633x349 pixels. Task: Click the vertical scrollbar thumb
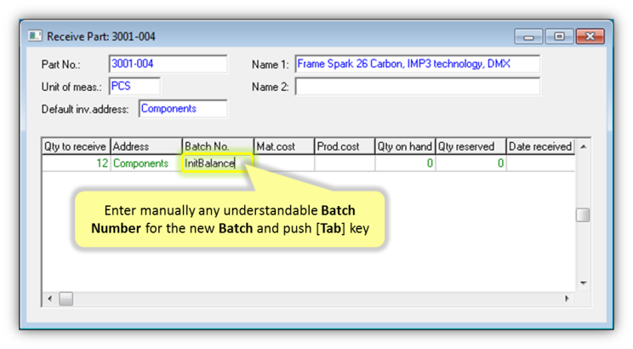click(x=583, y=215)
